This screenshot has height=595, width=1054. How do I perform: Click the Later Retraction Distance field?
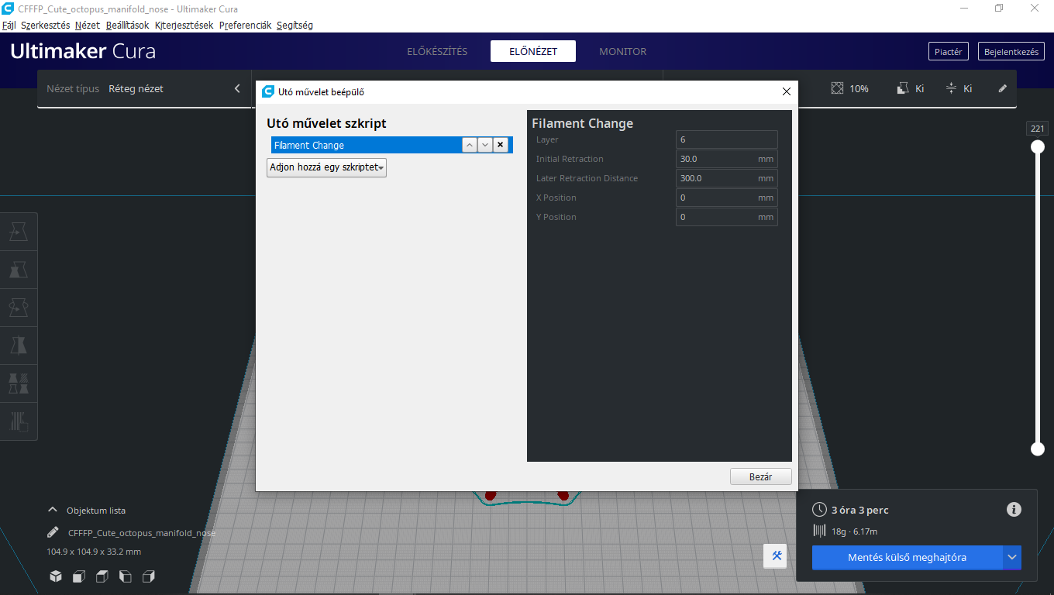(726, 178)
